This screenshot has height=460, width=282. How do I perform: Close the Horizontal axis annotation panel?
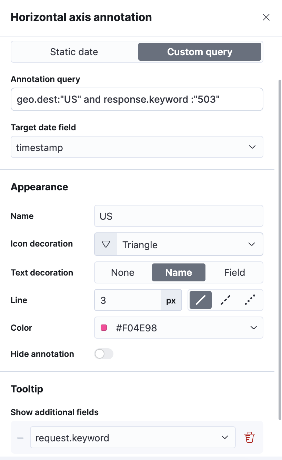coord(266,17)
